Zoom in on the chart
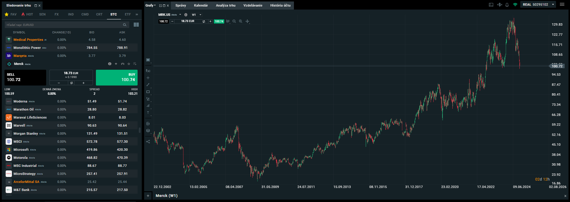This screenshot has width=570, height=202. 241,21
